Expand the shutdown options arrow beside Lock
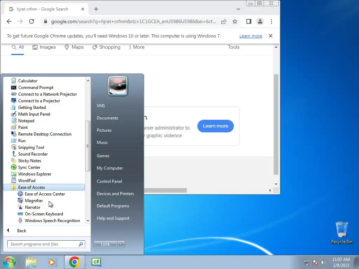 (x=121, y=244)
